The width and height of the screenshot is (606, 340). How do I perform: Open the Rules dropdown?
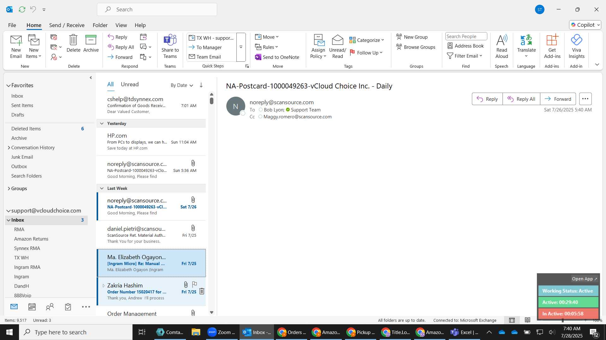tap(267, 47)
